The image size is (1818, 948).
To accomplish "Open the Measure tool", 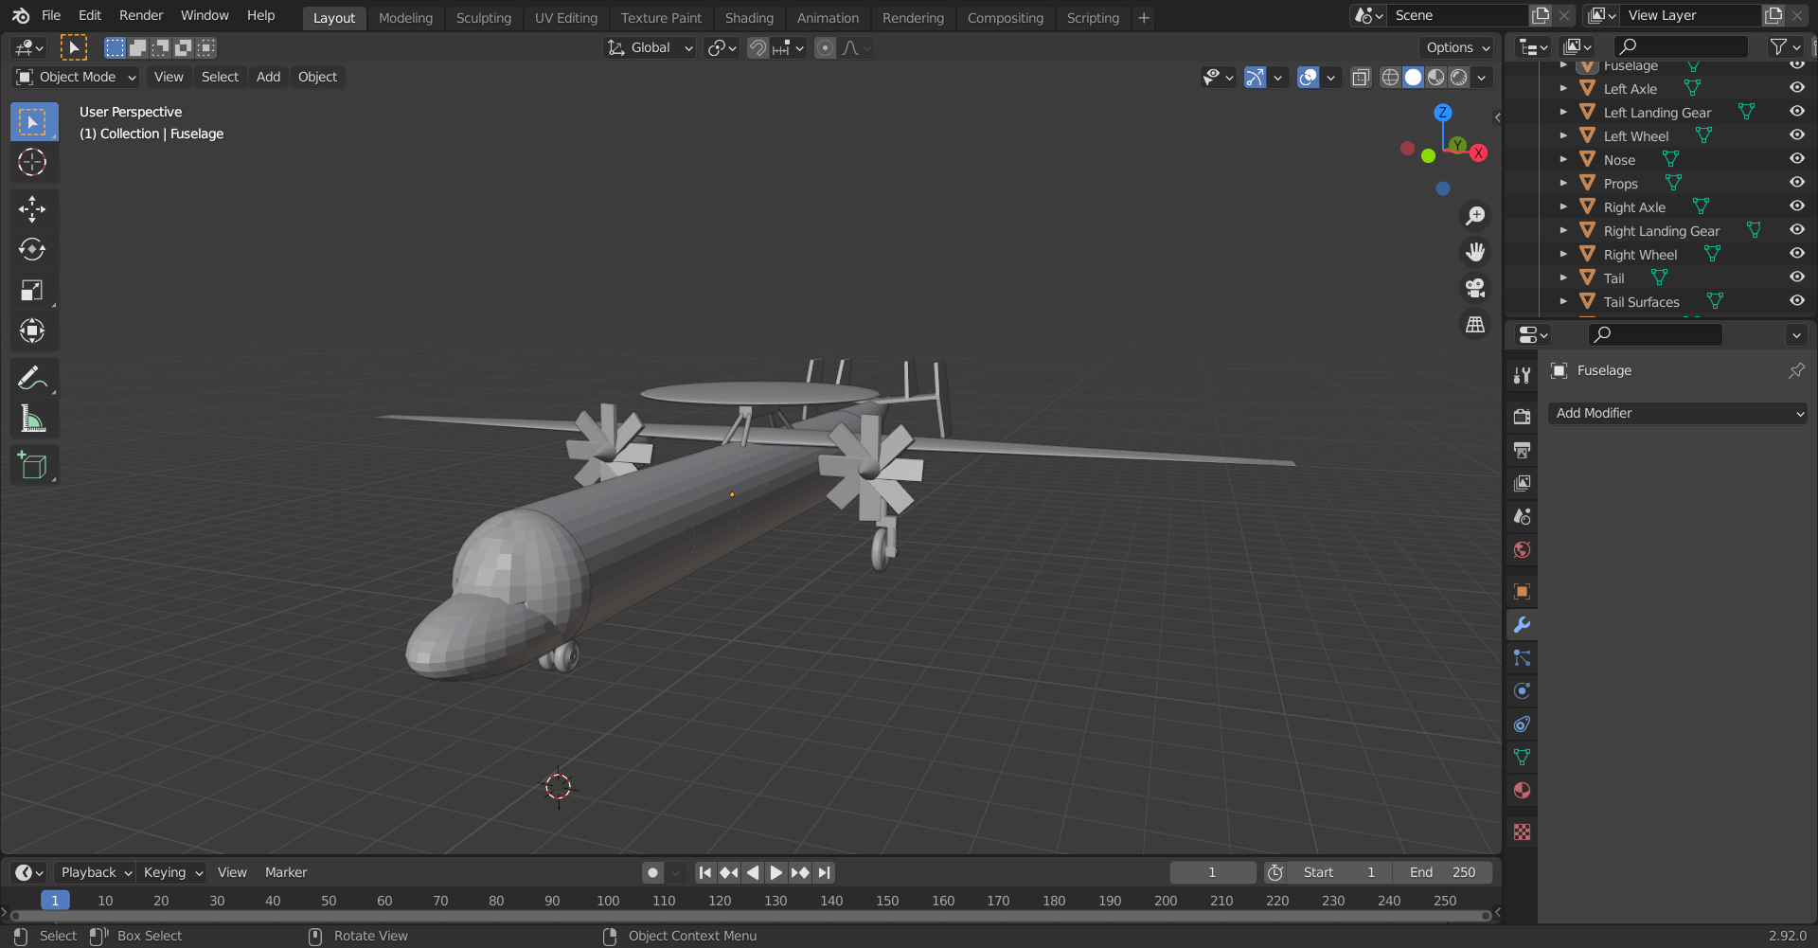I will pos(33,418).
